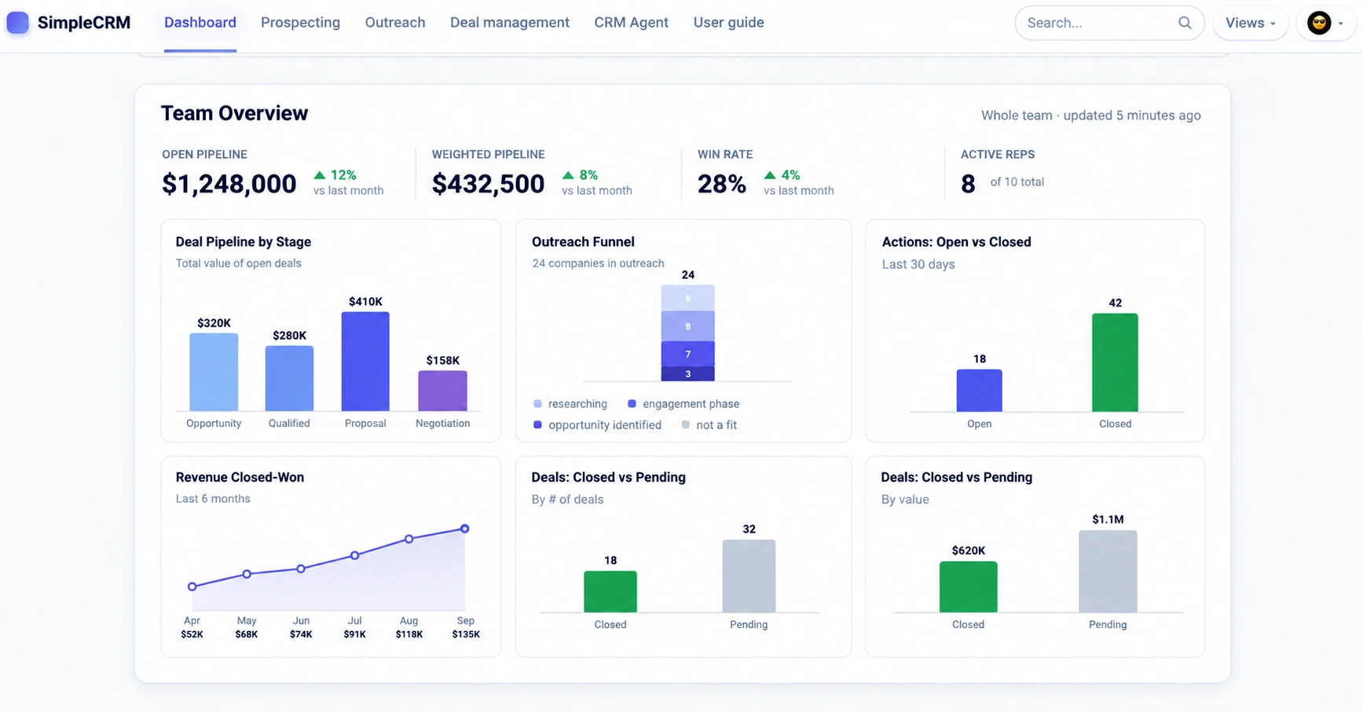The height and width of the screenshot is (712, 1363).
Task: Click the 'Last 6 months' subtitle
Action: [213, 499]
